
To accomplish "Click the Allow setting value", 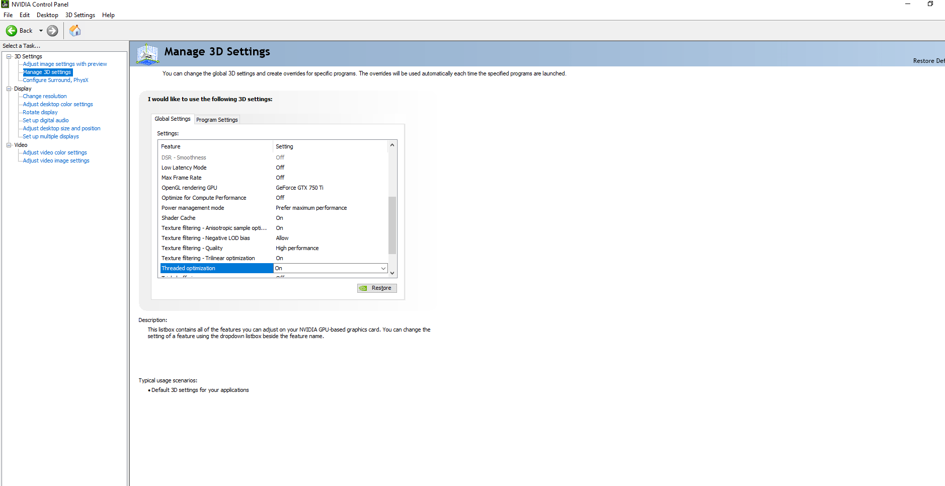I will [282, 238].
